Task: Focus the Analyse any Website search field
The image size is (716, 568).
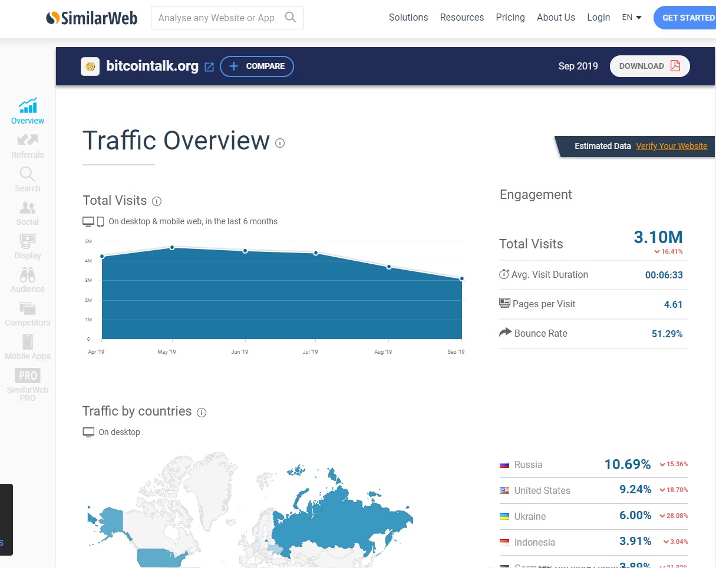Action: (227, 18)
